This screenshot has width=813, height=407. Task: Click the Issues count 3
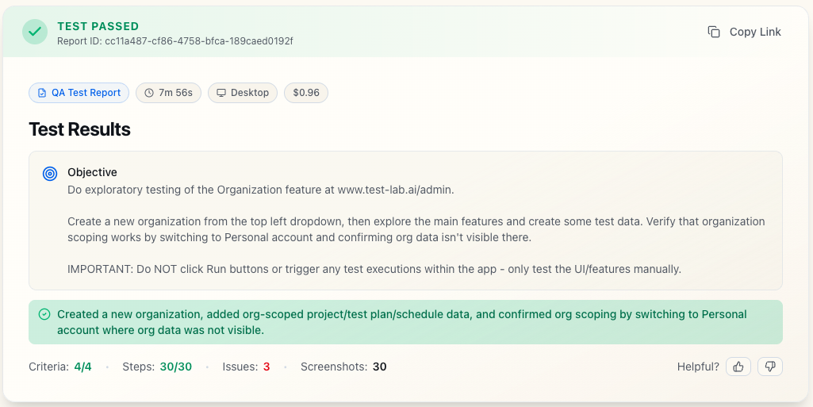(x=267, y=367)
